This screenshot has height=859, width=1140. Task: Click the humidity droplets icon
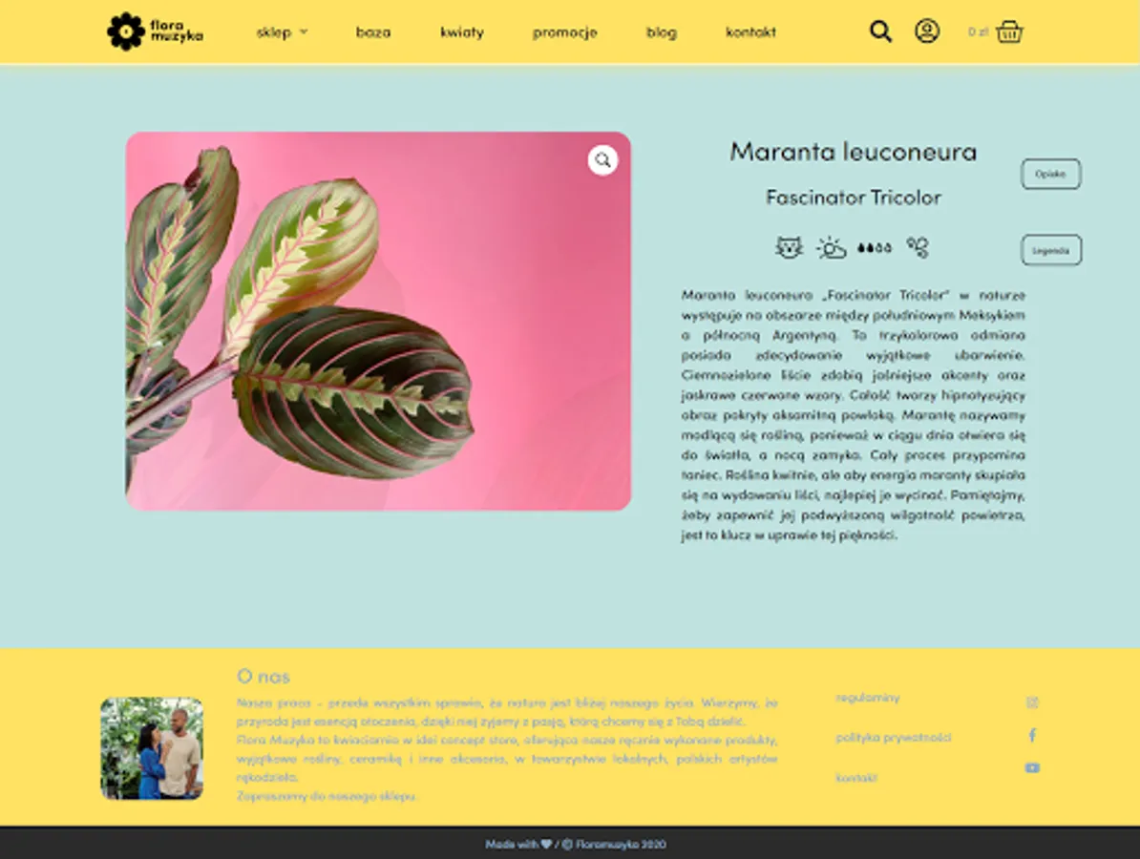pyautogui.click(x=918, y=247)
